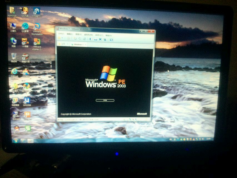Open the 计算机 (Computer) desktop icon
Screen dimensions: 237x178
click(13, 27)
